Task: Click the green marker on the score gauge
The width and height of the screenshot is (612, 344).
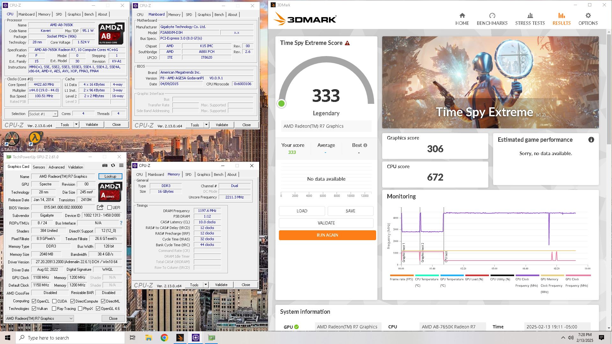Action: (x=281, y=104)
